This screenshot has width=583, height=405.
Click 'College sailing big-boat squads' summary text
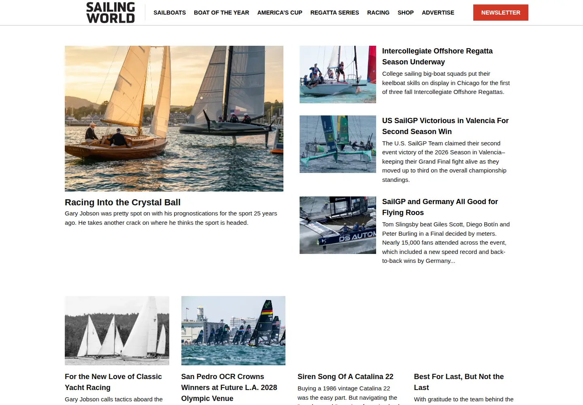(446, 83)
